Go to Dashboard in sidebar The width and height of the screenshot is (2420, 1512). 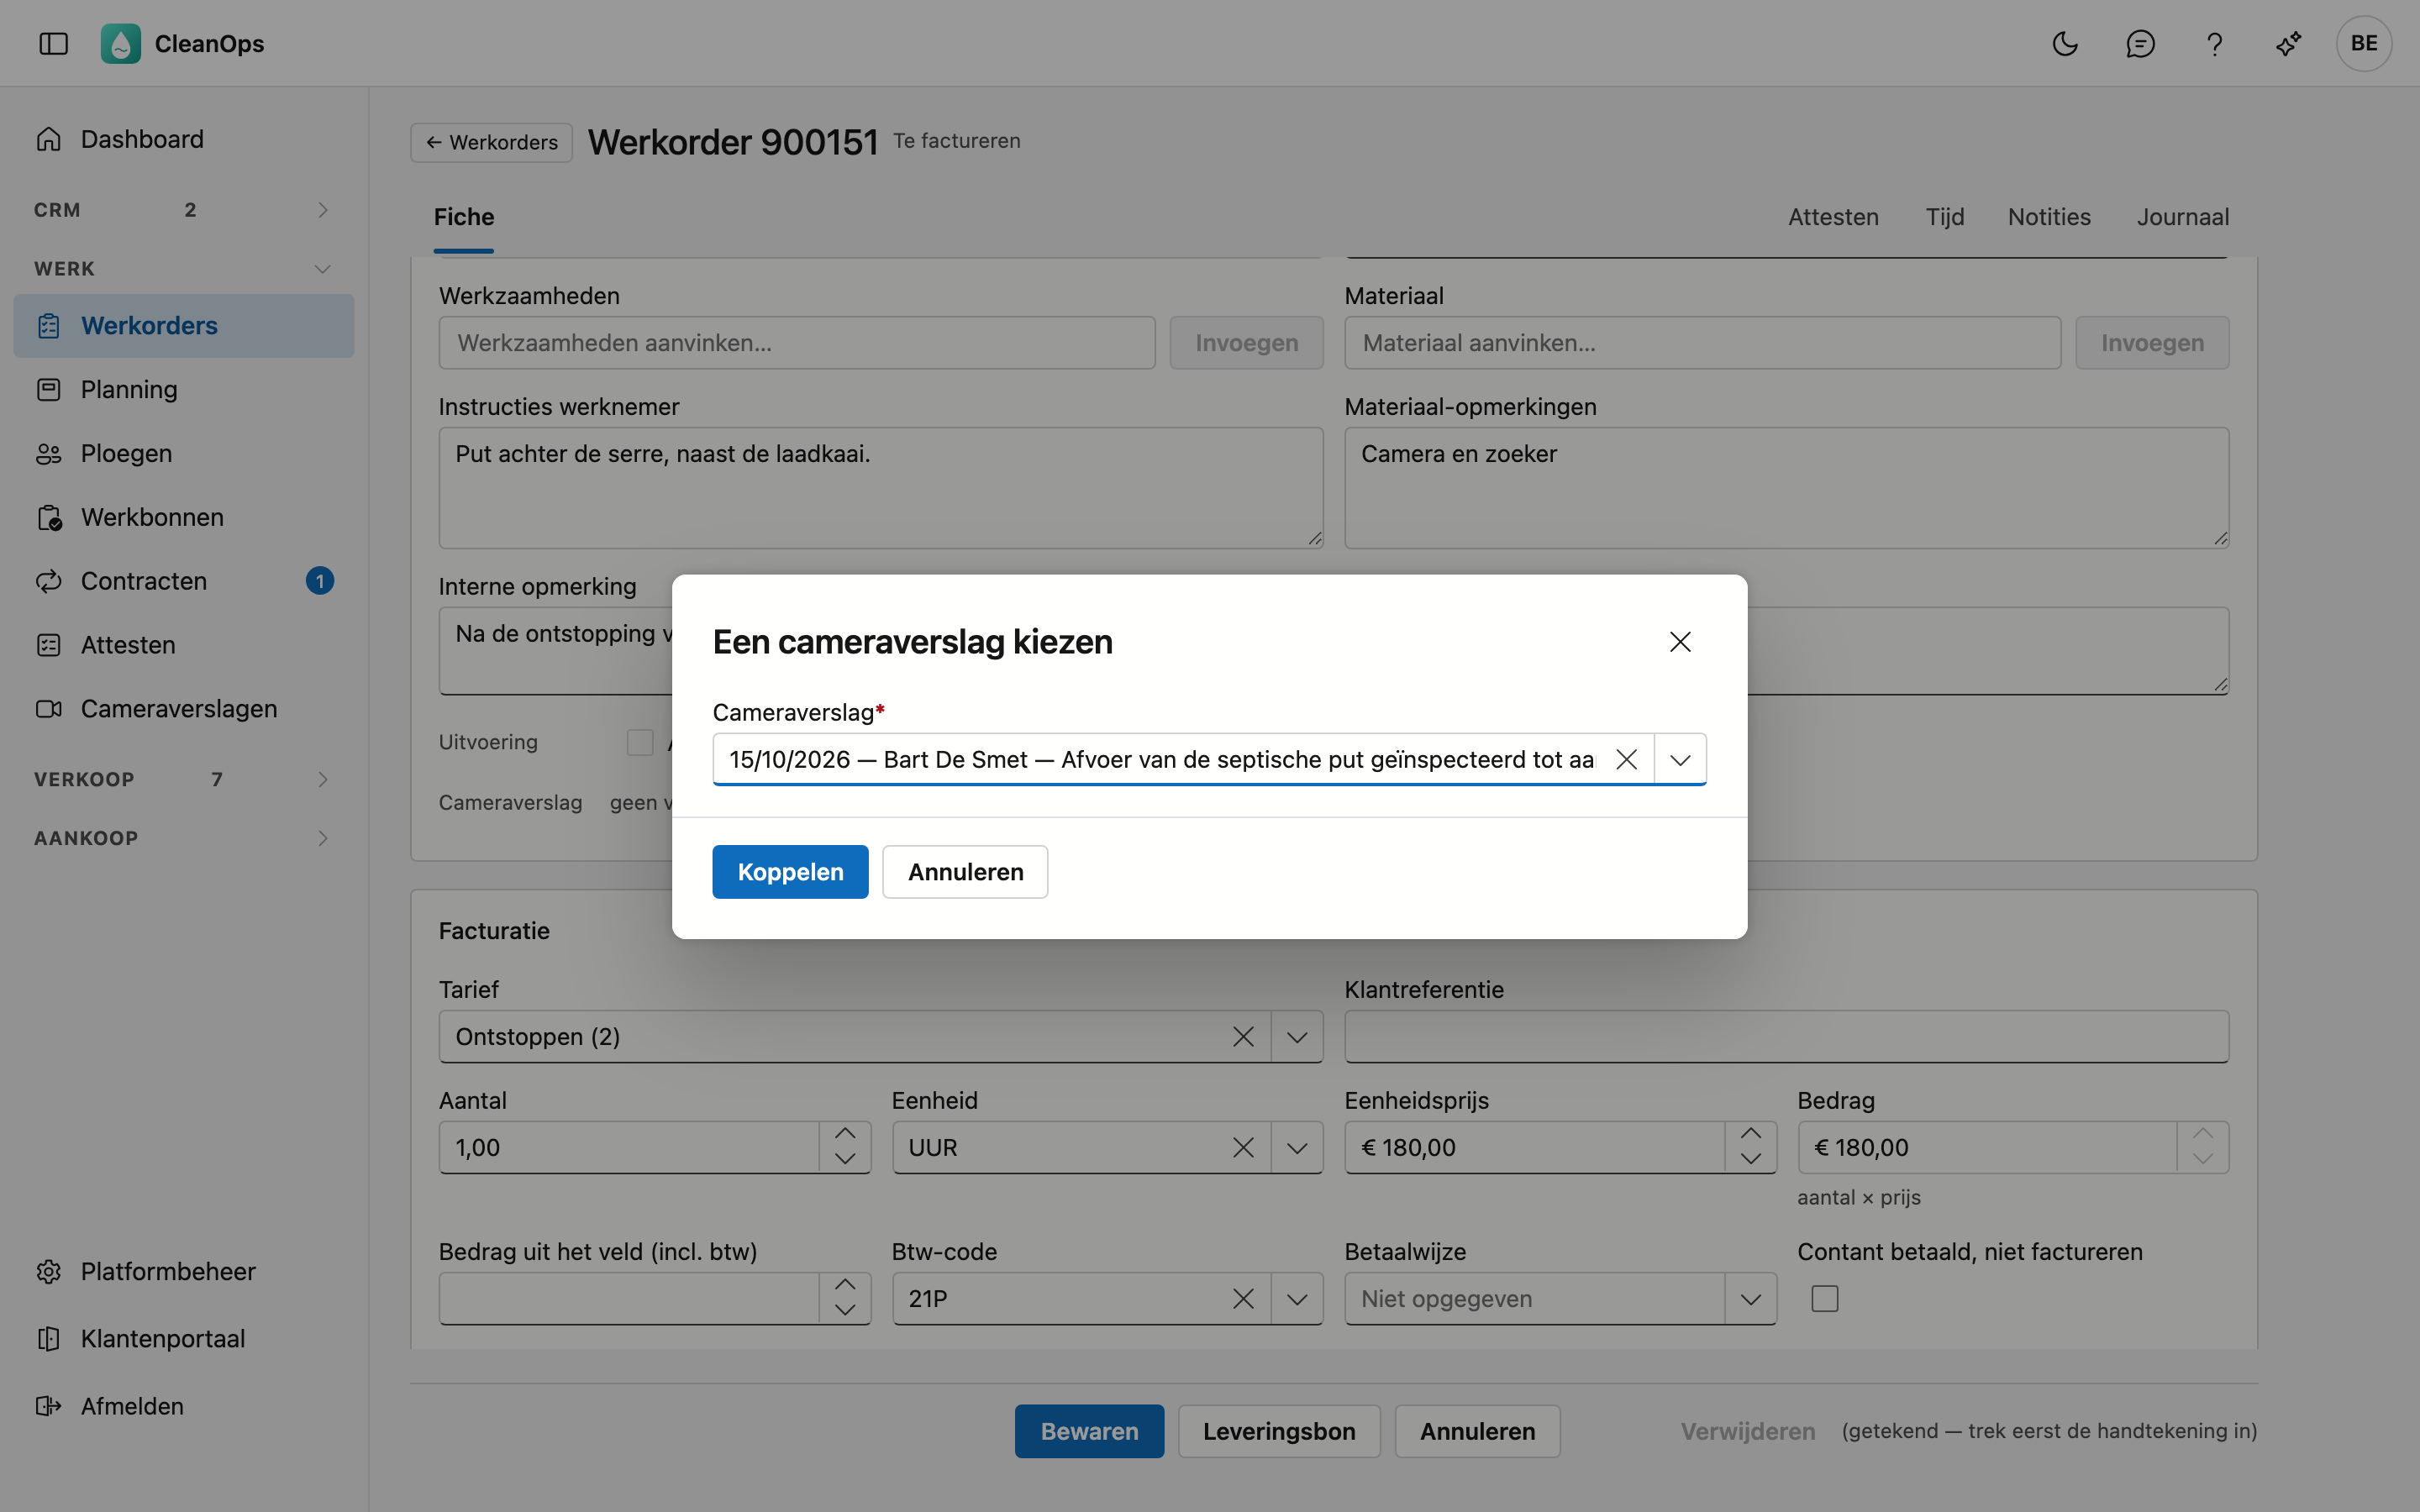click(x=184, y=139)
